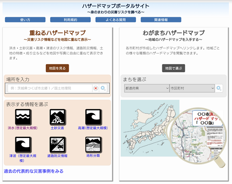Clear the address field with red X icon
Screen dimensions: 232x184
click(96, 88)
